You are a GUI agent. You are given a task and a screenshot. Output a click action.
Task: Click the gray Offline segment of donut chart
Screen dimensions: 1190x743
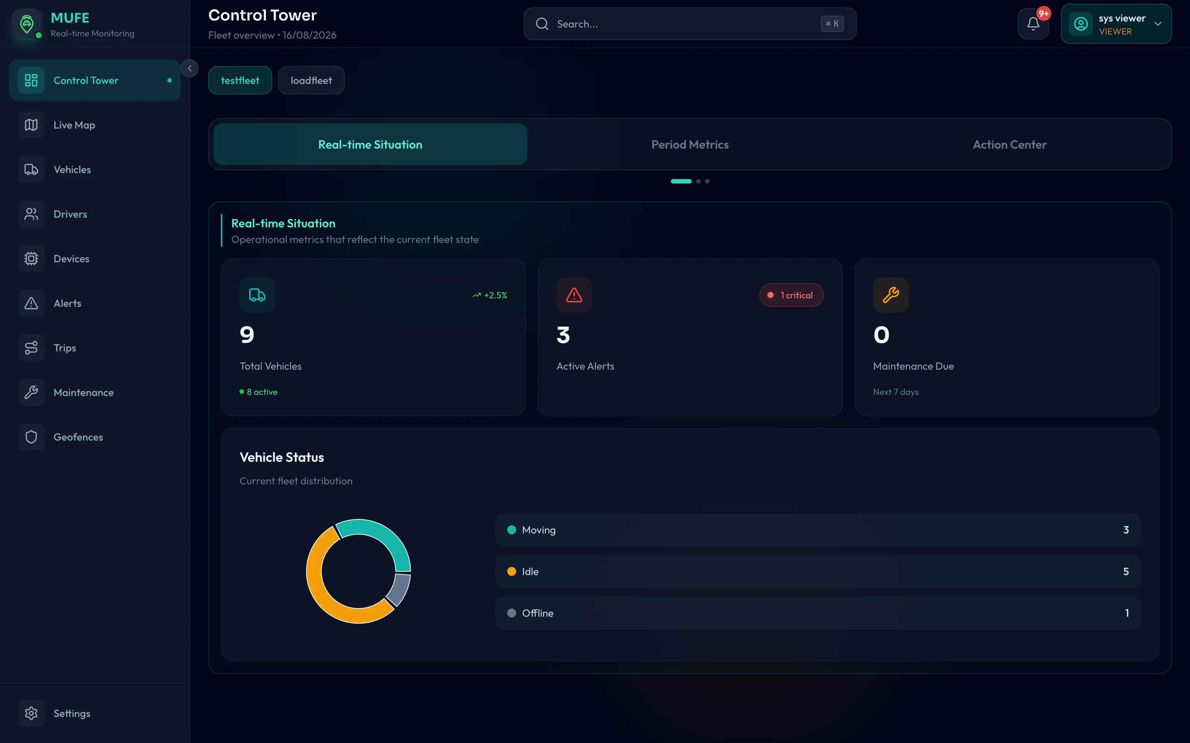point(399,590)
